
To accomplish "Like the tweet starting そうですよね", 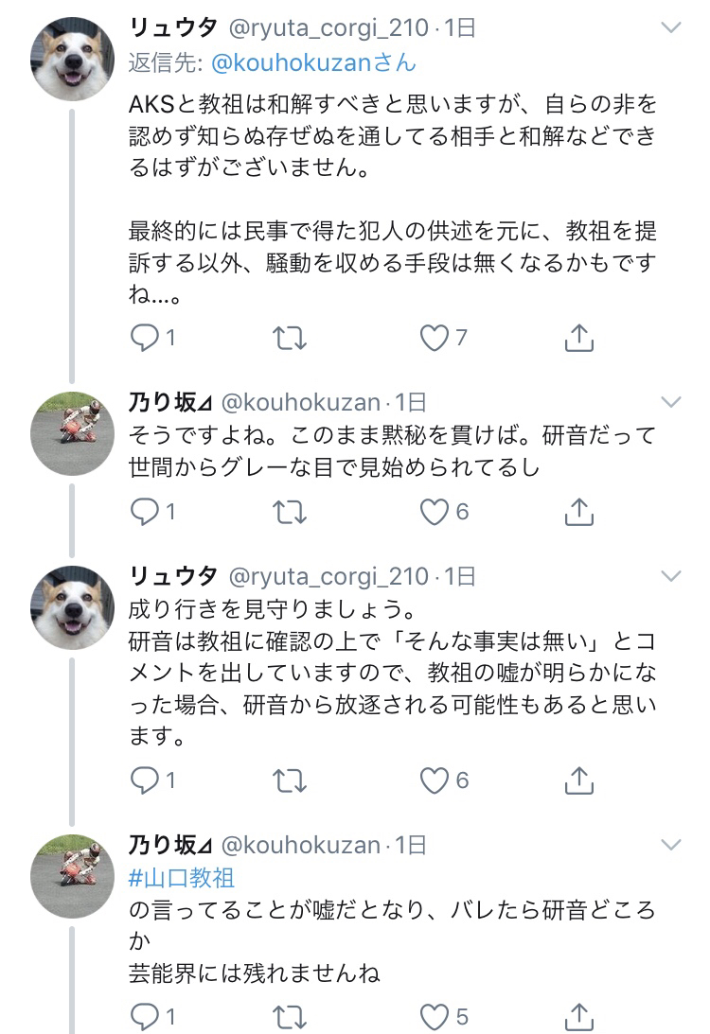I will tap(435, 512).
